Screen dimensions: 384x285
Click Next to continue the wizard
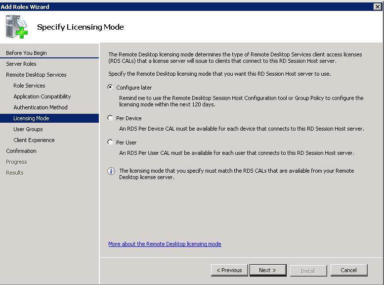(x=267, y=270)
